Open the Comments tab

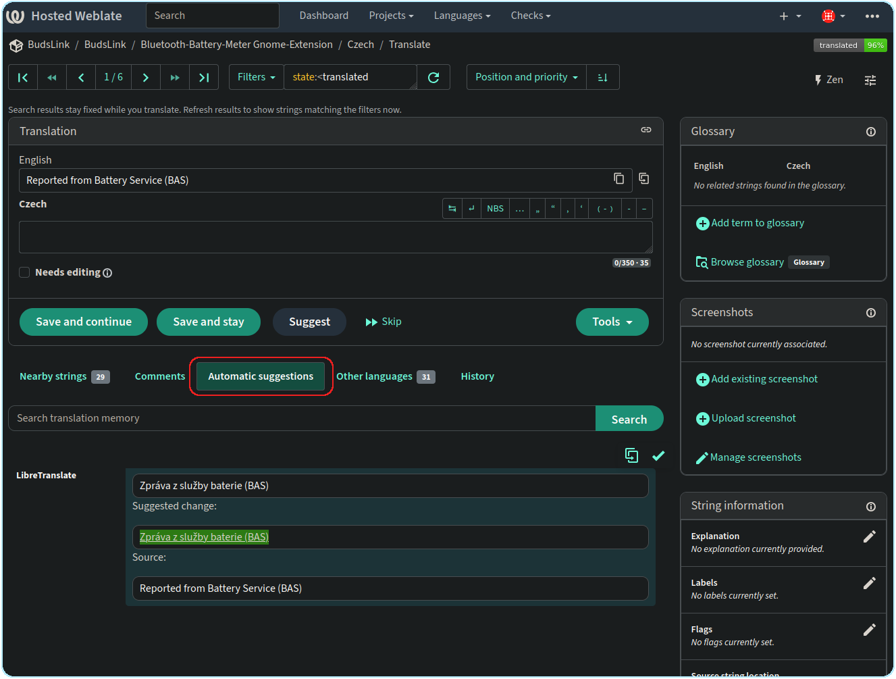(x=160, y=376)
